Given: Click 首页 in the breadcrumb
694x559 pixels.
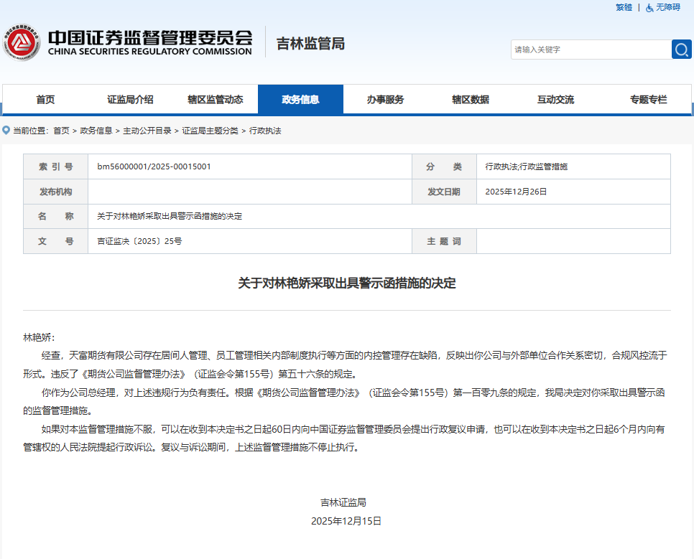Looking at the screenshot, I should point(61,131).
